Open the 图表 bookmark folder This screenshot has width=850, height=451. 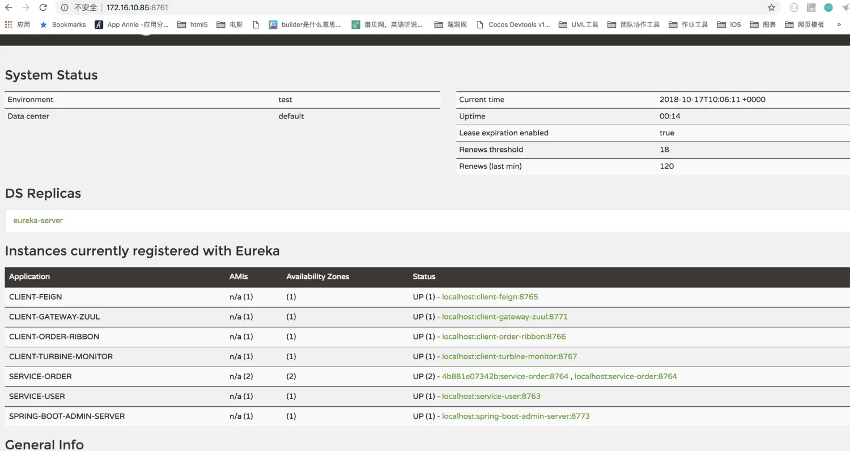pyautogui.click(x=763, y=24)
